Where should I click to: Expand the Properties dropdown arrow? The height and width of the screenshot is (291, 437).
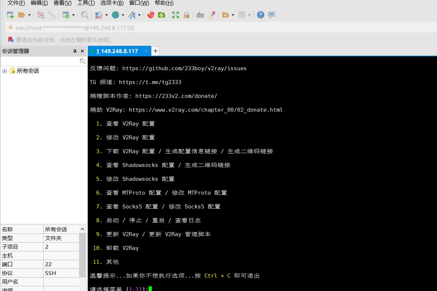tap(73, 15)
